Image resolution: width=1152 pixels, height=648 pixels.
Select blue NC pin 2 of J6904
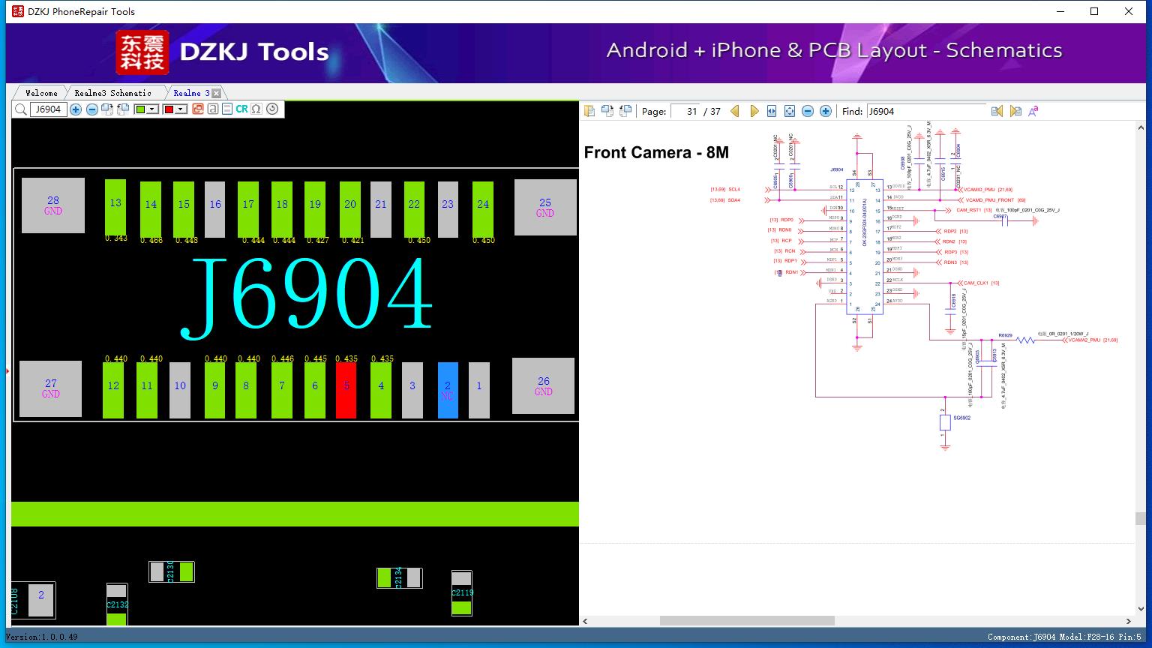pyautogui.click(x=448, y=390)
